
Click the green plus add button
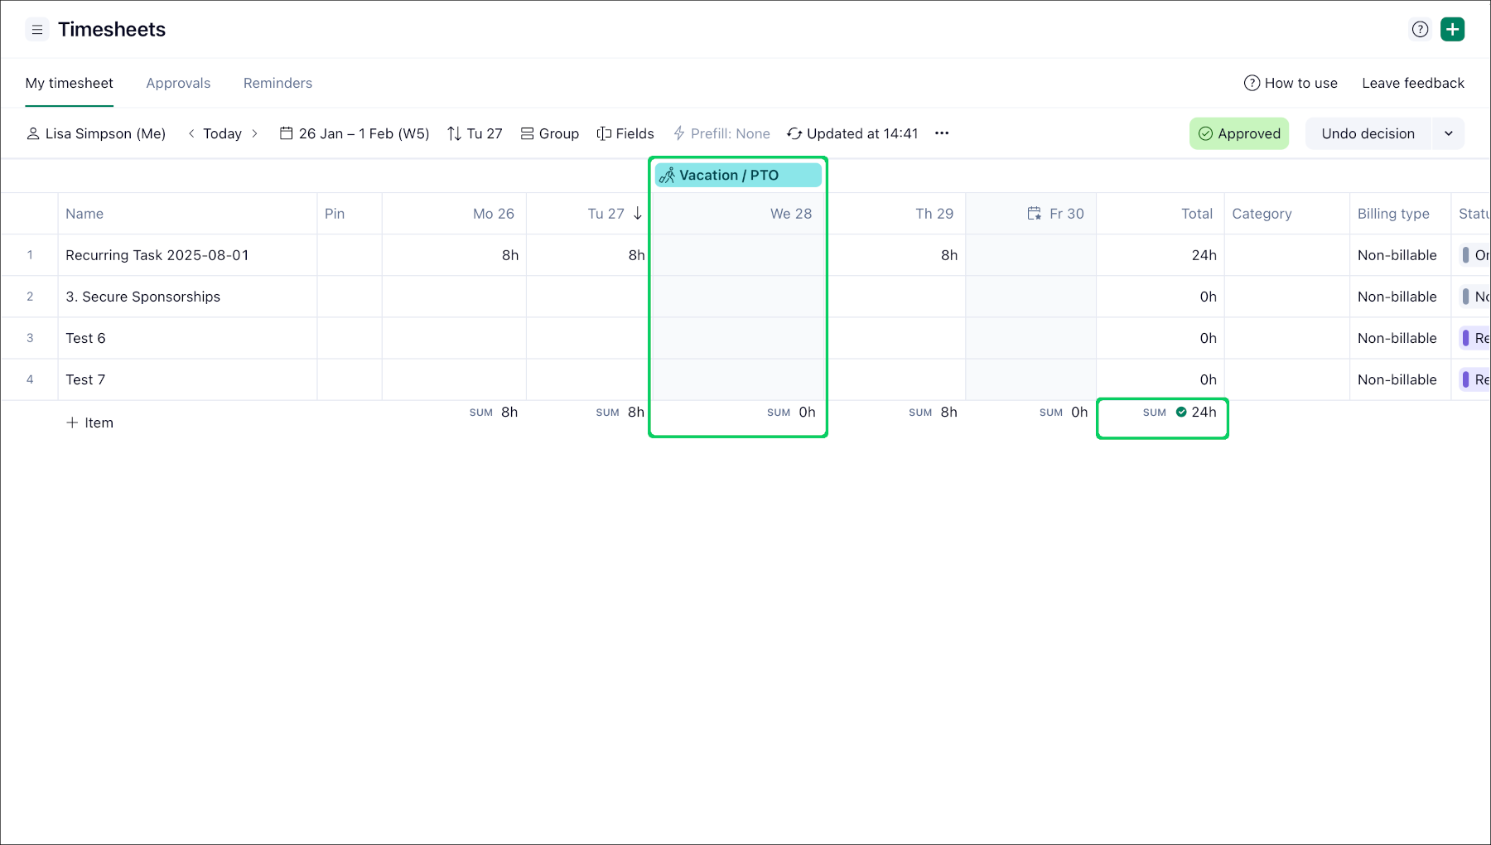click(1452, 30)
